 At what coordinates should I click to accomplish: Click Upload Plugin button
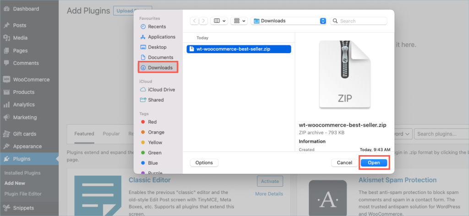pos(132,11)
